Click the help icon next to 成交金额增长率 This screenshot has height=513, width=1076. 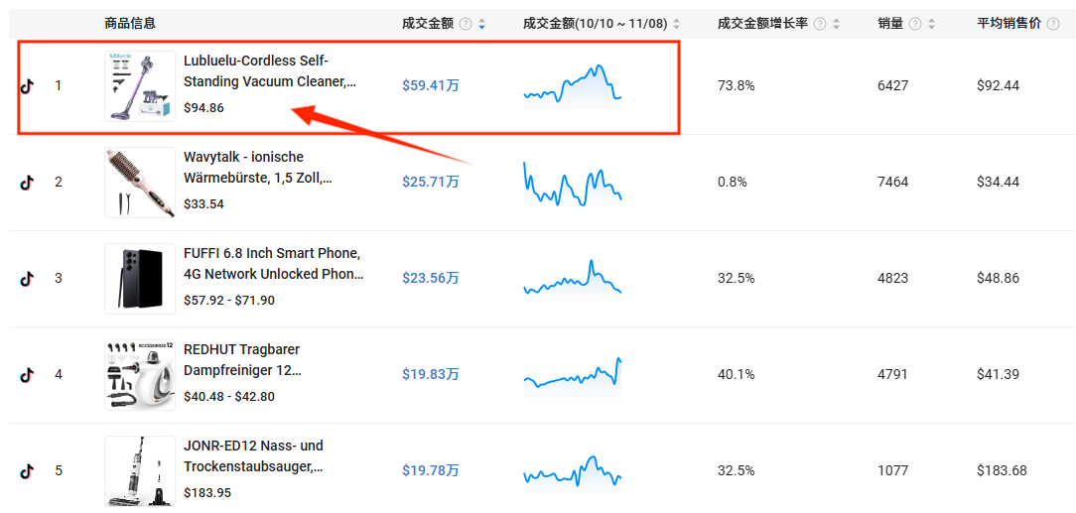[x=820, y=24]
